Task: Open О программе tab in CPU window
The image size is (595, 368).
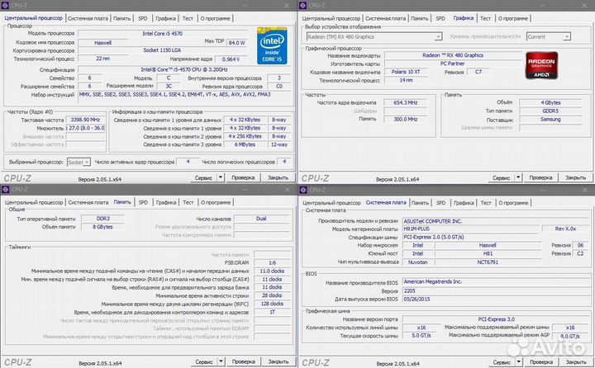Action: coord(215,18)
